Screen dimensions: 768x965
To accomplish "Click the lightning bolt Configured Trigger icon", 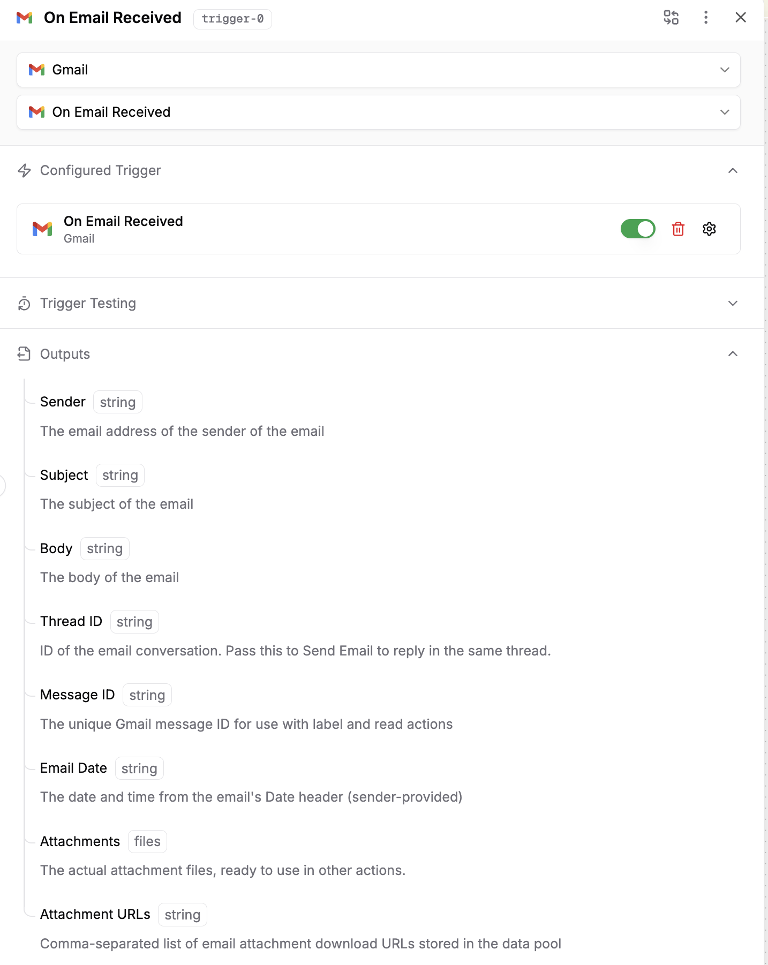I will 24,171.
